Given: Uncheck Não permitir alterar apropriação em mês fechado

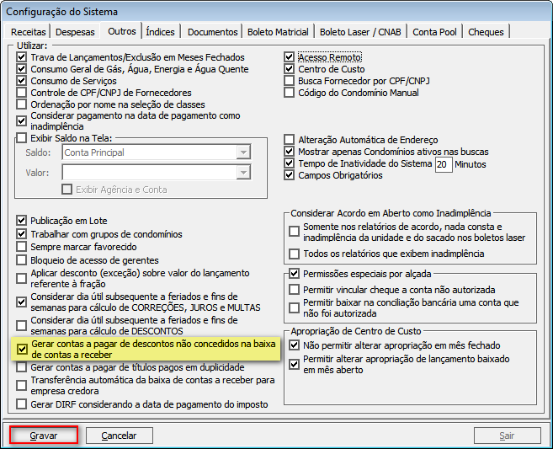Looking at the screenshot, I should click(294, 345).
